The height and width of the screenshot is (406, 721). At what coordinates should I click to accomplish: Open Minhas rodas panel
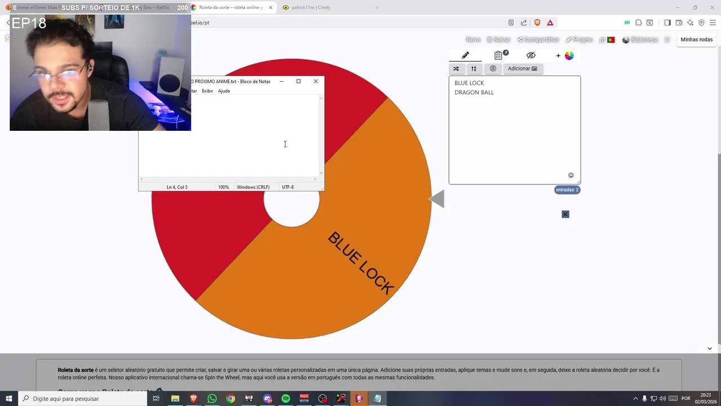(697, 39)
